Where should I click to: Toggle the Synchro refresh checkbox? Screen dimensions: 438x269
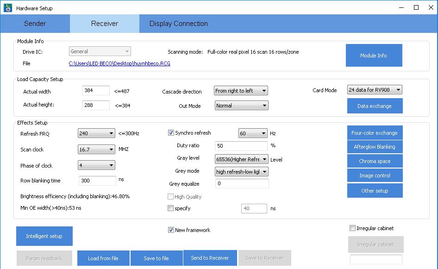coord(171,133)
